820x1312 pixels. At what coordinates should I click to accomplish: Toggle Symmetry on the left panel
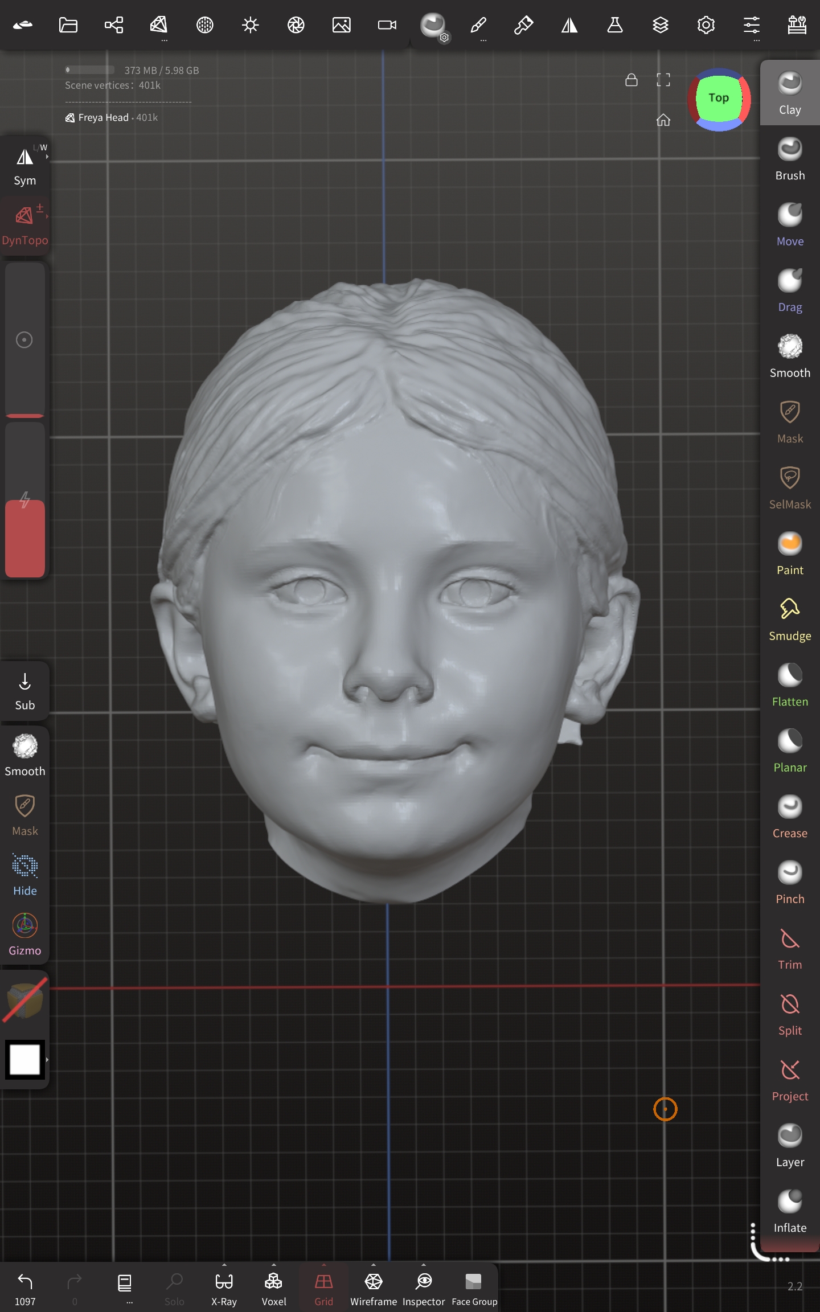tap(25, 166)
